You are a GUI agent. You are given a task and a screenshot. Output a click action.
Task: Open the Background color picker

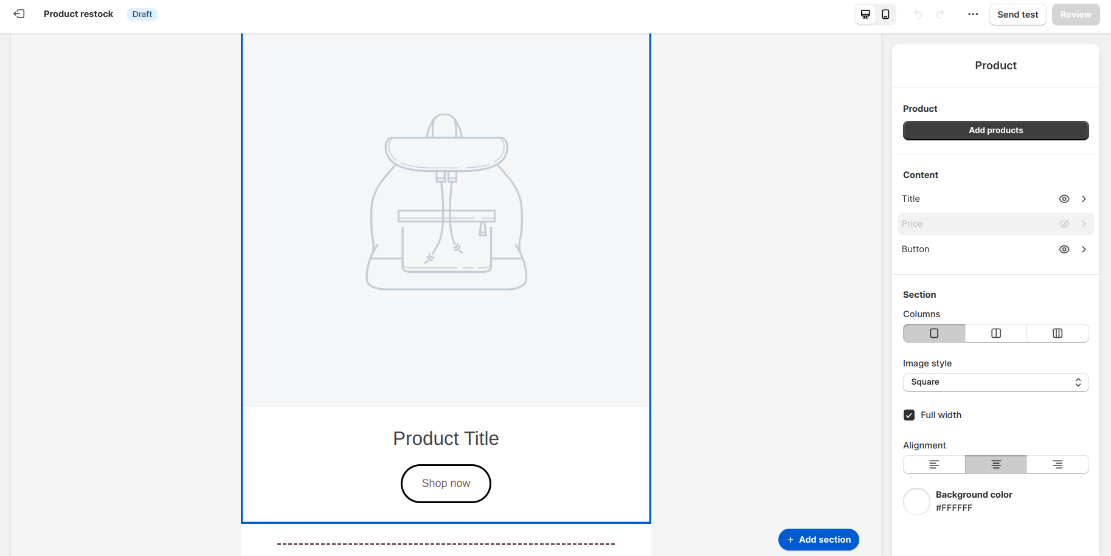coord(916,501)
